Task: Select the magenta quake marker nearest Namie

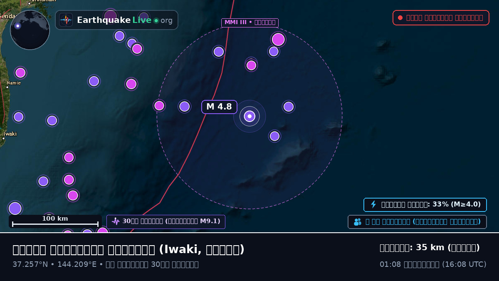Action: [20, 73]
